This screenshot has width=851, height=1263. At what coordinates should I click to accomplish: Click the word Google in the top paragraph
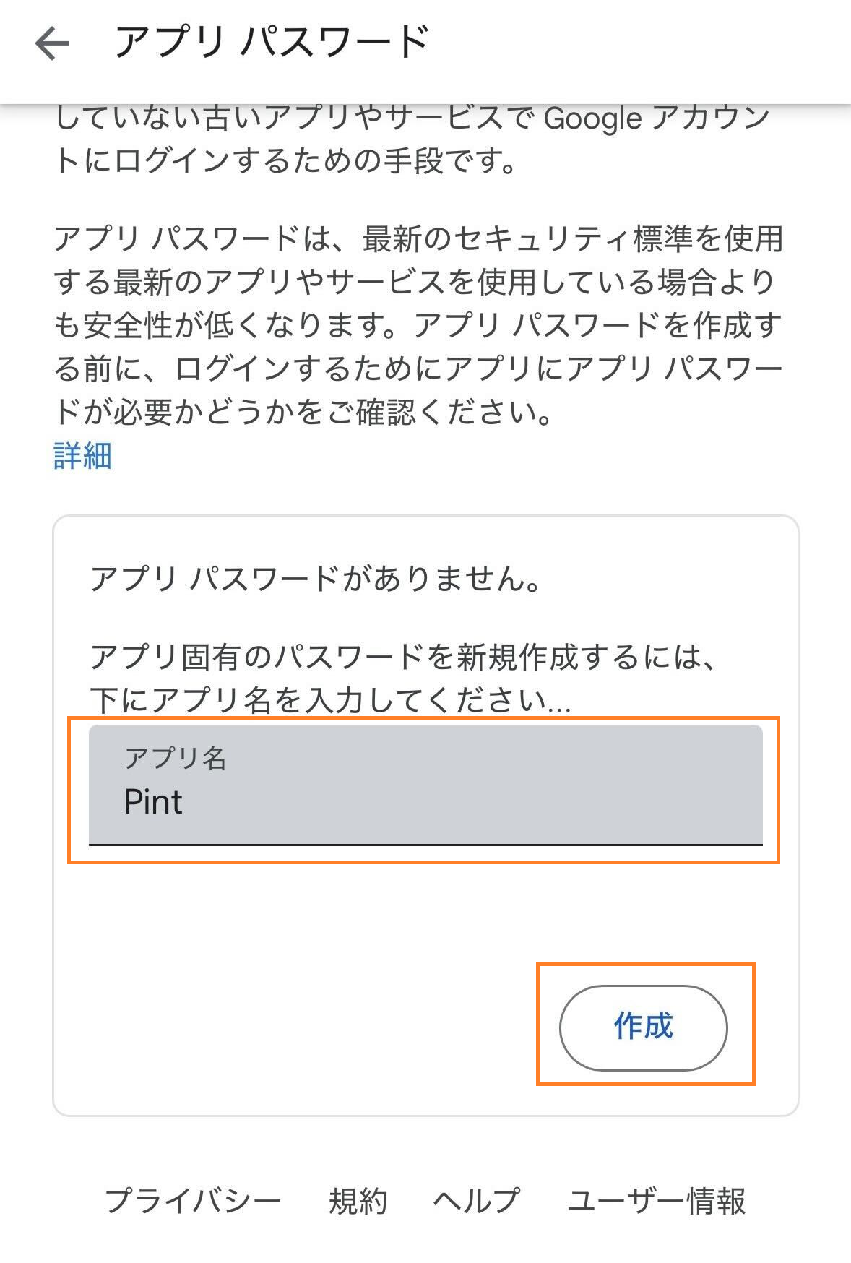[592, 119]
